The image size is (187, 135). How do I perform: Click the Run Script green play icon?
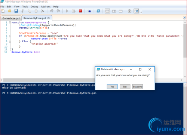pos(67,11)
